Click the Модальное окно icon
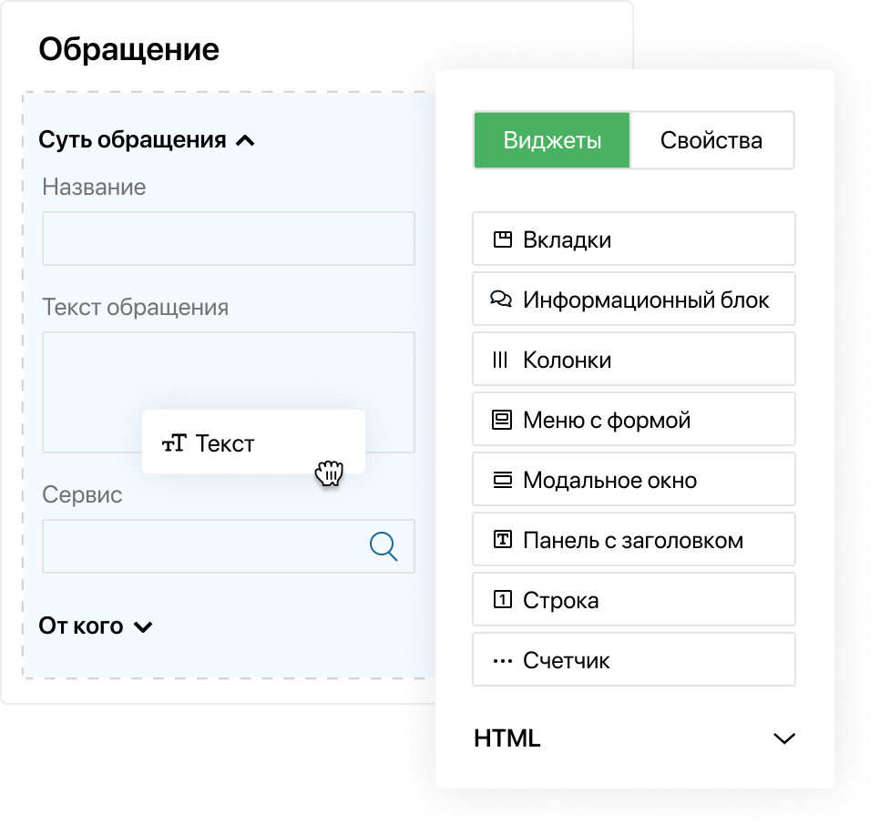The image size is (880, 834). click(502, 480)
